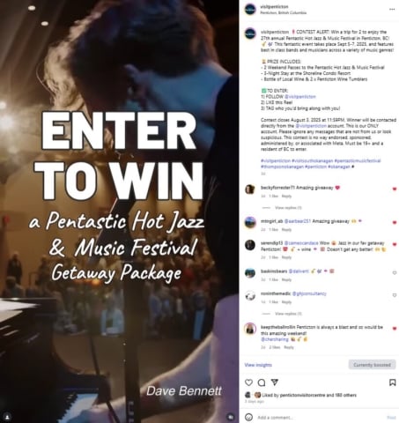Like the post with the heart icon

248,382
